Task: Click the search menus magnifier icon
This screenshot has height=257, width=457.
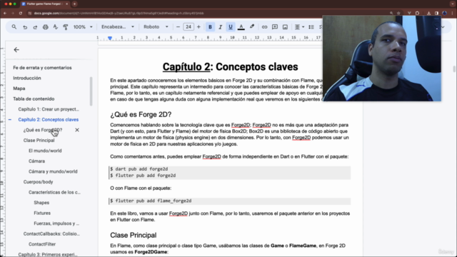Action: pyautogui.click(x=14, y=27)
